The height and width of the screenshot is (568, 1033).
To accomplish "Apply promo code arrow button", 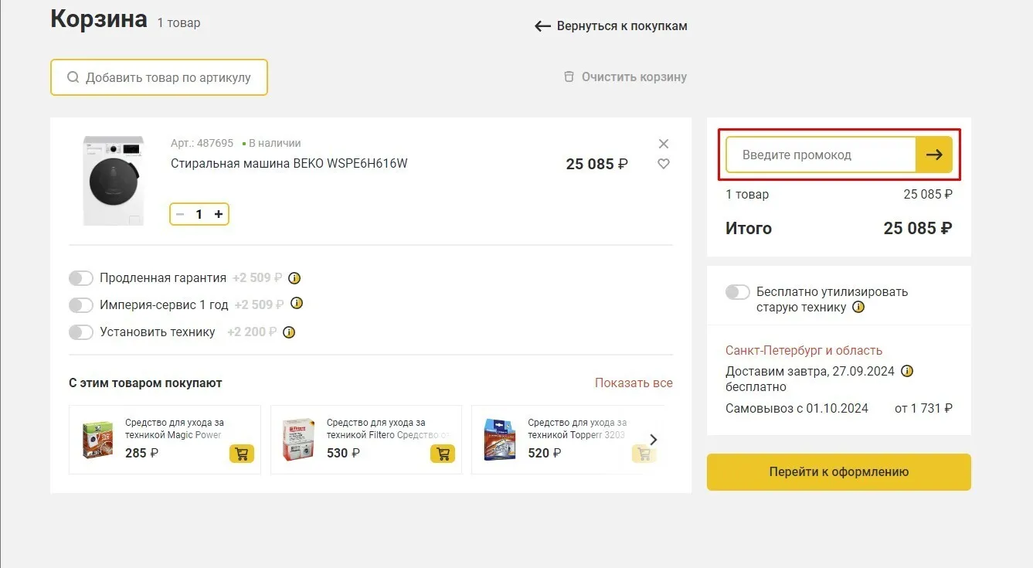I will click(x=934, y=155).
